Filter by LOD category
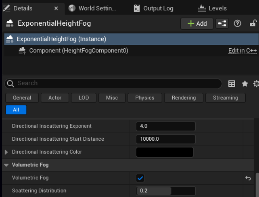 coord(84,98)
